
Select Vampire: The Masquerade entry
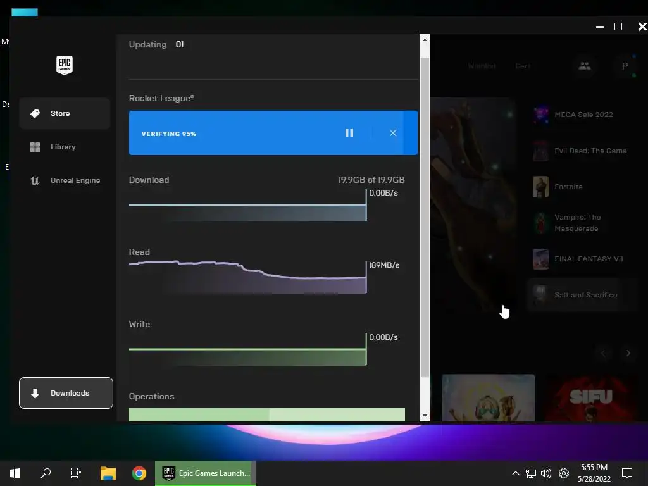[583, 223]
